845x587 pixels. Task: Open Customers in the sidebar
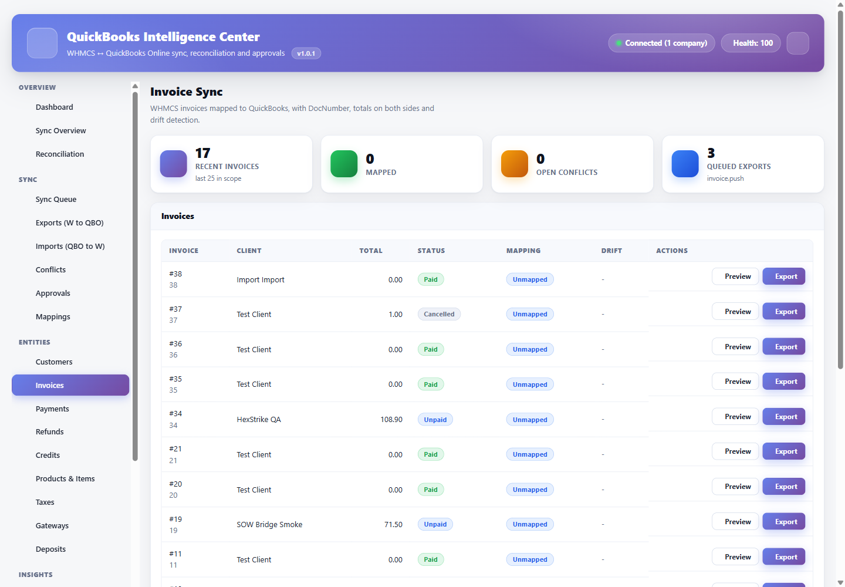point(70,362)
